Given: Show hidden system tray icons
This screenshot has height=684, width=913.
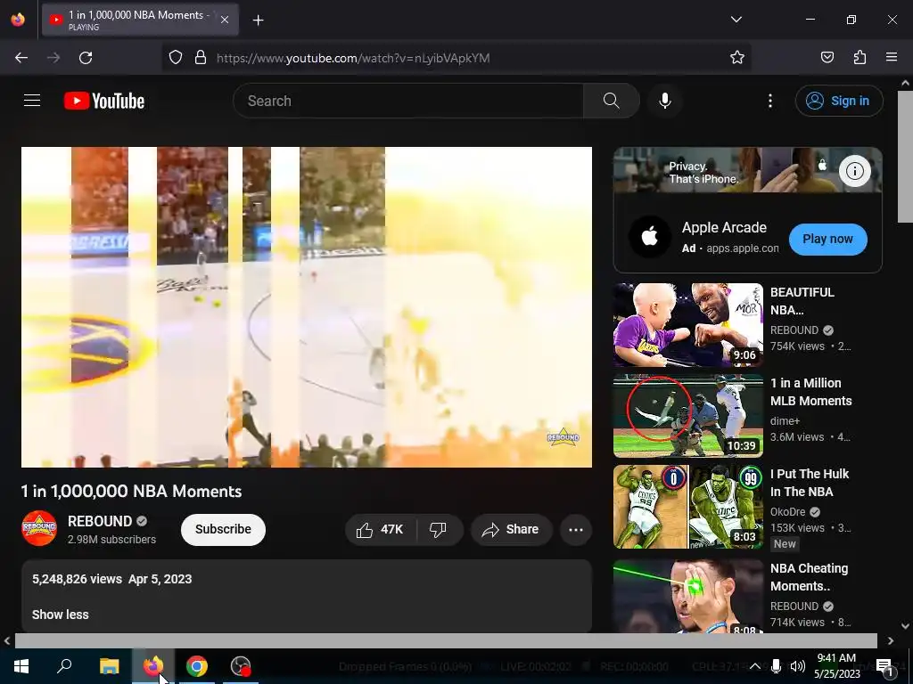Looking at the screenshot, I should [754, 666].
